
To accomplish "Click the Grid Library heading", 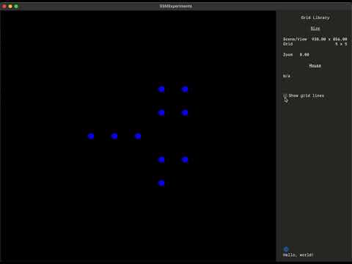I will (x=315, y=18).
